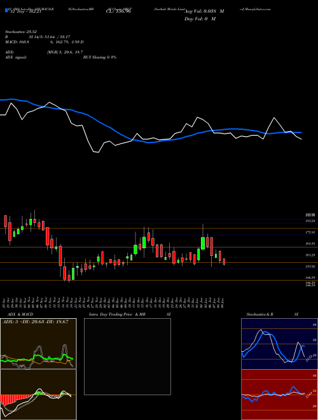Click the 'MACD: 160.8' value text
This screenshot has width=318, height=420.
[x=17, y=42]
